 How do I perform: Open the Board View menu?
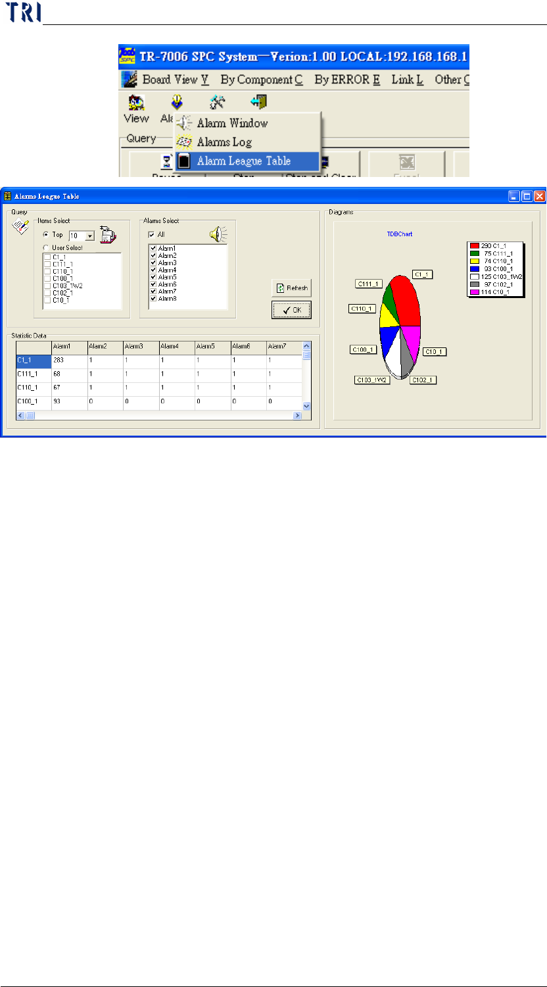(176, 80)
